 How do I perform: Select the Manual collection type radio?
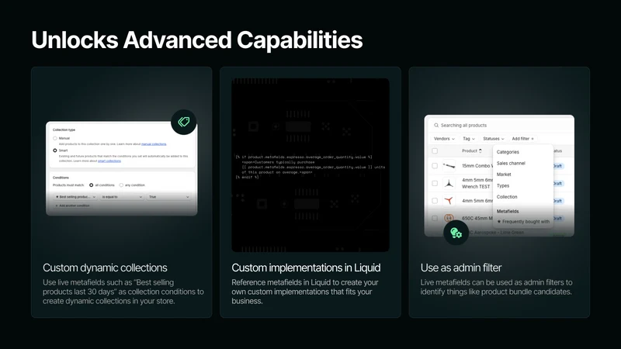(55, 139)
